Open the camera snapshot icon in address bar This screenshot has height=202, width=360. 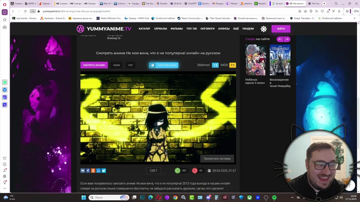click(305, 11)
